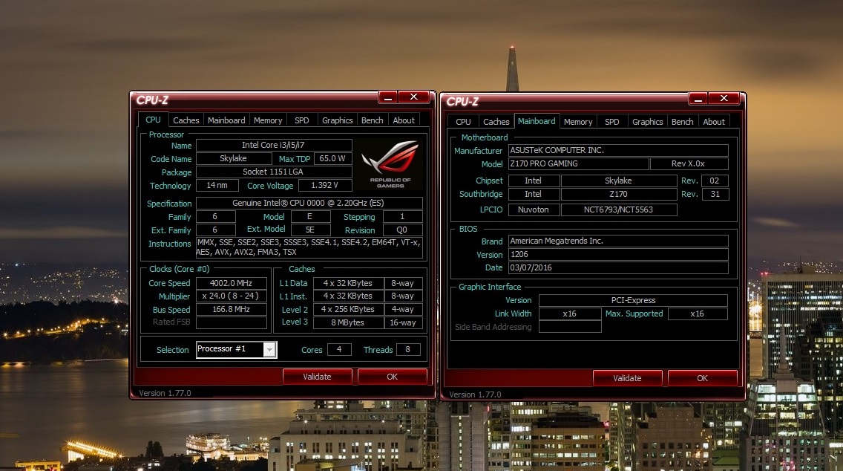The width and height of the screenshot is (843, 471).
Task: Minimize the left CPU-Z window
Action: click(387, 97)
